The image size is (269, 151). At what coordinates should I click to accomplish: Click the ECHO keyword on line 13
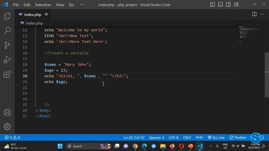point(49,36)
